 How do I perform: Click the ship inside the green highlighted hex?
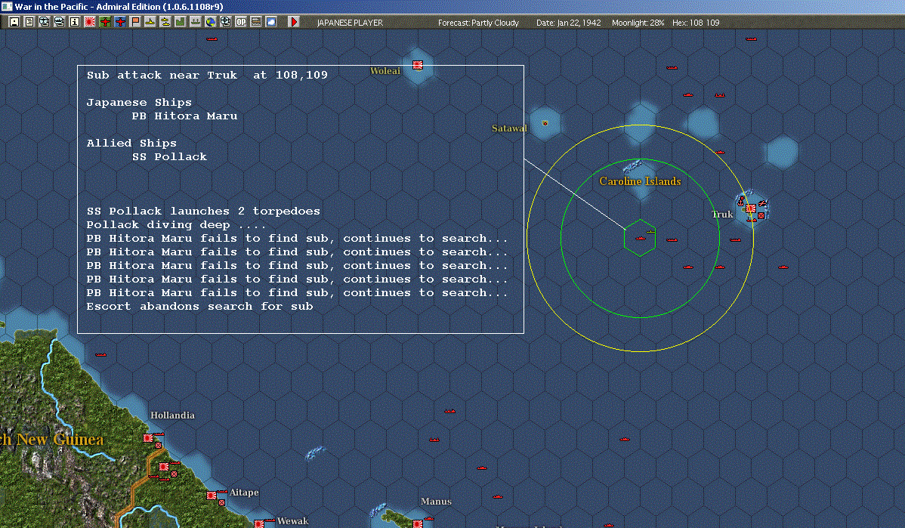[640, 239]
